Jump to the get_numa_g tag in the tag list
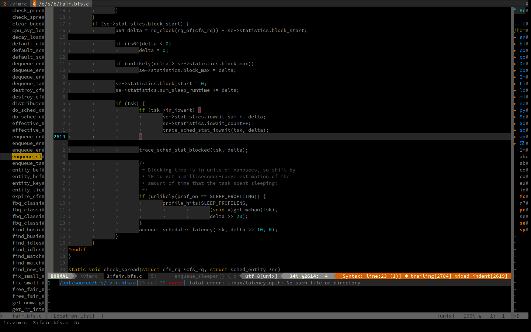 pyautogui.click(x=27, y=303)
